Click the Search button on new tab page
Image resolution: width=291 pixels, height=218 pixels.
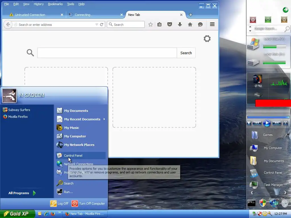click(186, 53)
